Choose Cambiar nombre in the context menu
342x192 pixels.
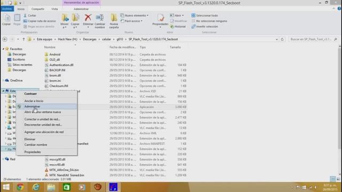[x=46, y=145]
